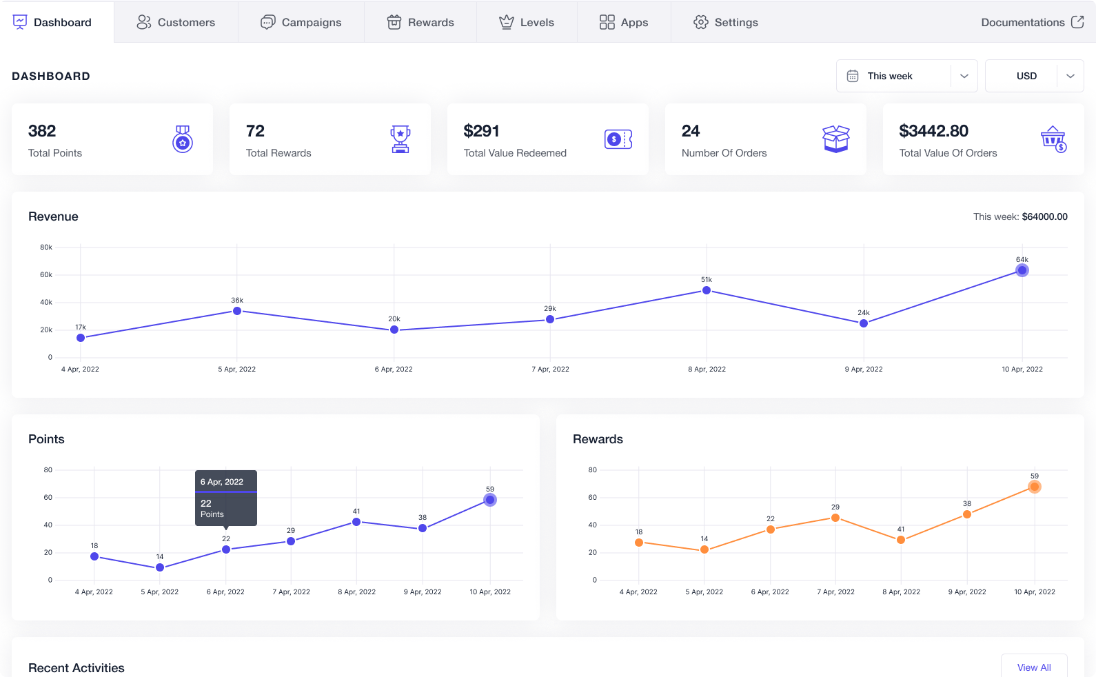Click the Total Points medal icon
Image resolution: width=1096 pixels, height=677 pixels.
(x=183, y=139)
